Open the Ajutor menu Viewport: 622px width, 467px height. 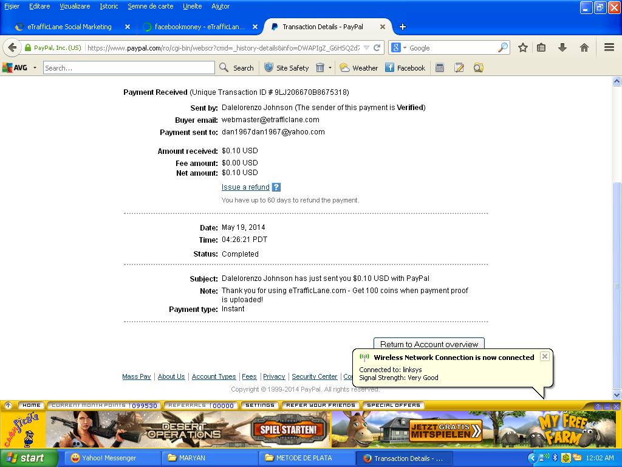[x=220, y=6]
